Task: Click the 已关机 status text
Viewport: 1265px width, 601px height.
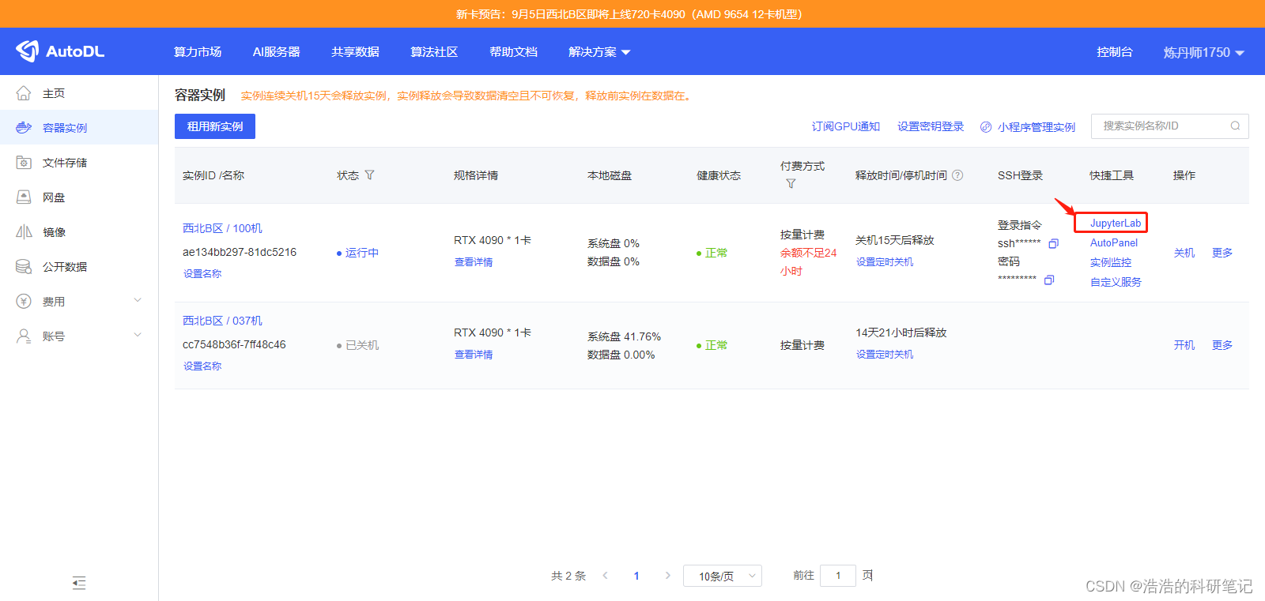Action: [x=362, y=345]
